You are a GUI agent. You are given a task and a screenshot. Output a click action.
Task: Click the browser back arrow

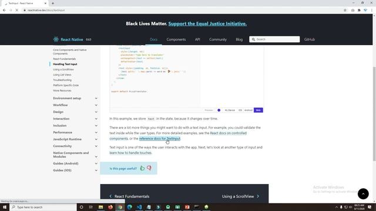click(x=4, y=11)
